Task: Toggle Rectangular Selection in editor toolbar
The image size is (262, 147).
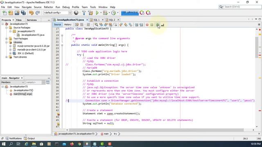Action: (115, 24)
